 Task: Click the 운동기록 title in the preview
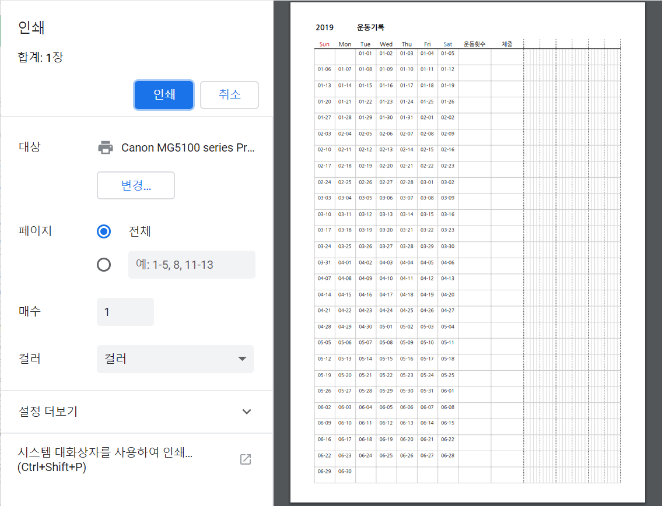coord(370,27)
